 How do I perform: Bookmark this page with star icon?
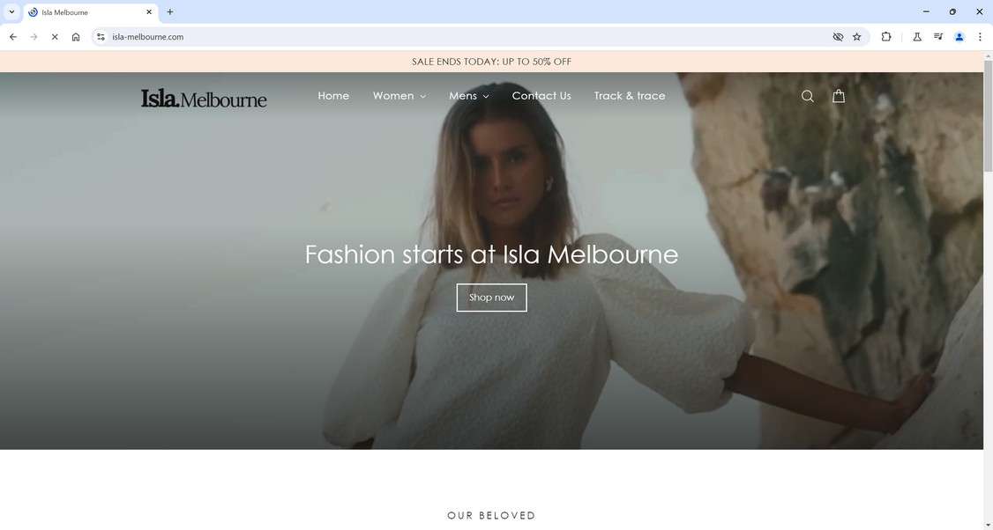pos(857,37)
